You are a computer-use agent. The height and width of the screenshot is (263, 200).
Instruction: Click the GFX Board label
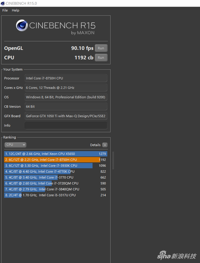pos(12,116)
